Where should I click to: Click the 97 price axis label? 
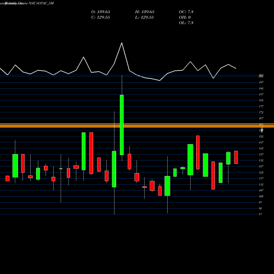point(260,202)
